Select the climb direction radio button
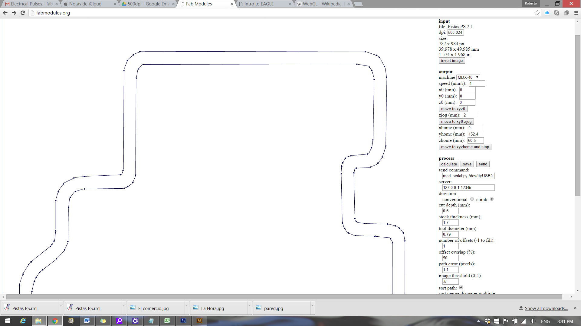The height and width of the screenshot is (326, 581). click(x=492, y=199)
